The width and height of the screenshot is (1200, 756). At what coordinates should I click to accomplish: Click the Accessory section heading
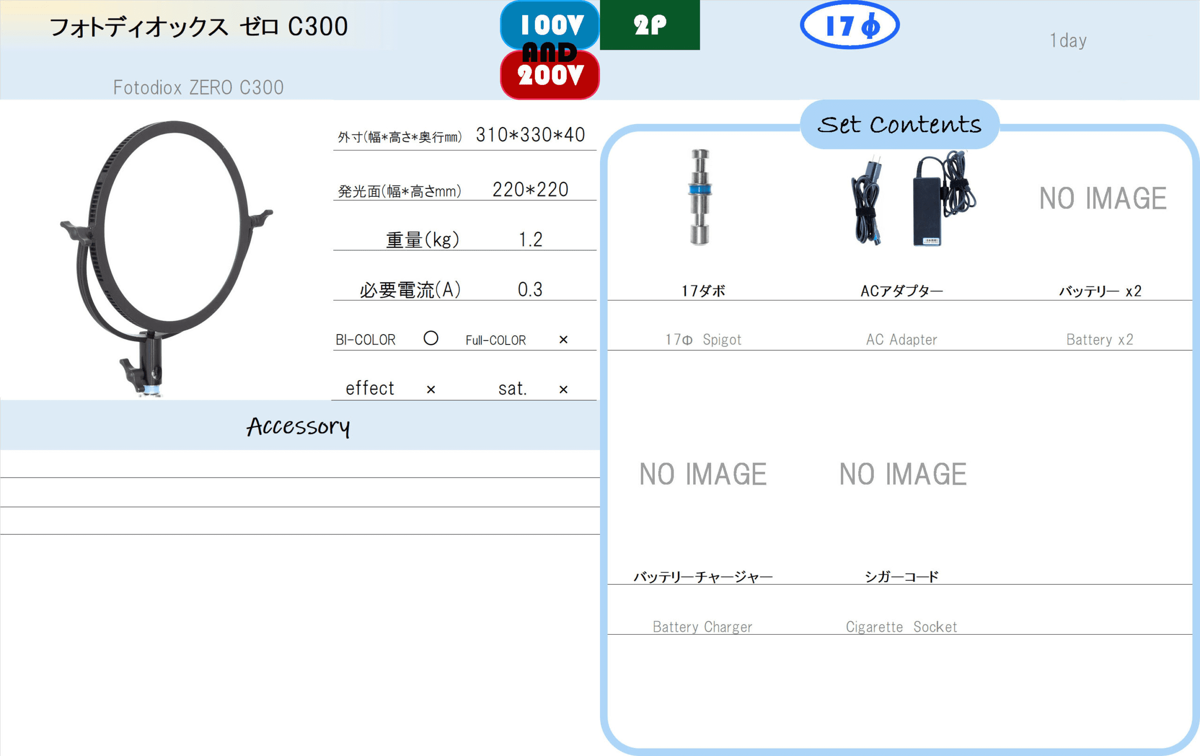pos(298,426)
